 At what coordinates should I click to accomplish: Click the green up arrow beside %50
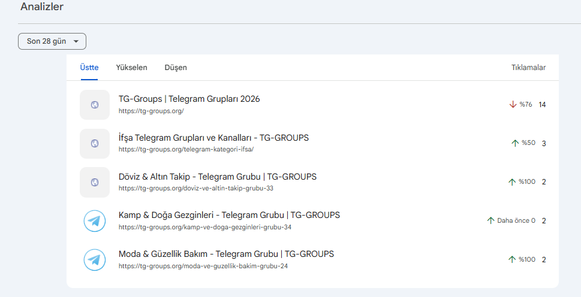click(x=515, y=143)
